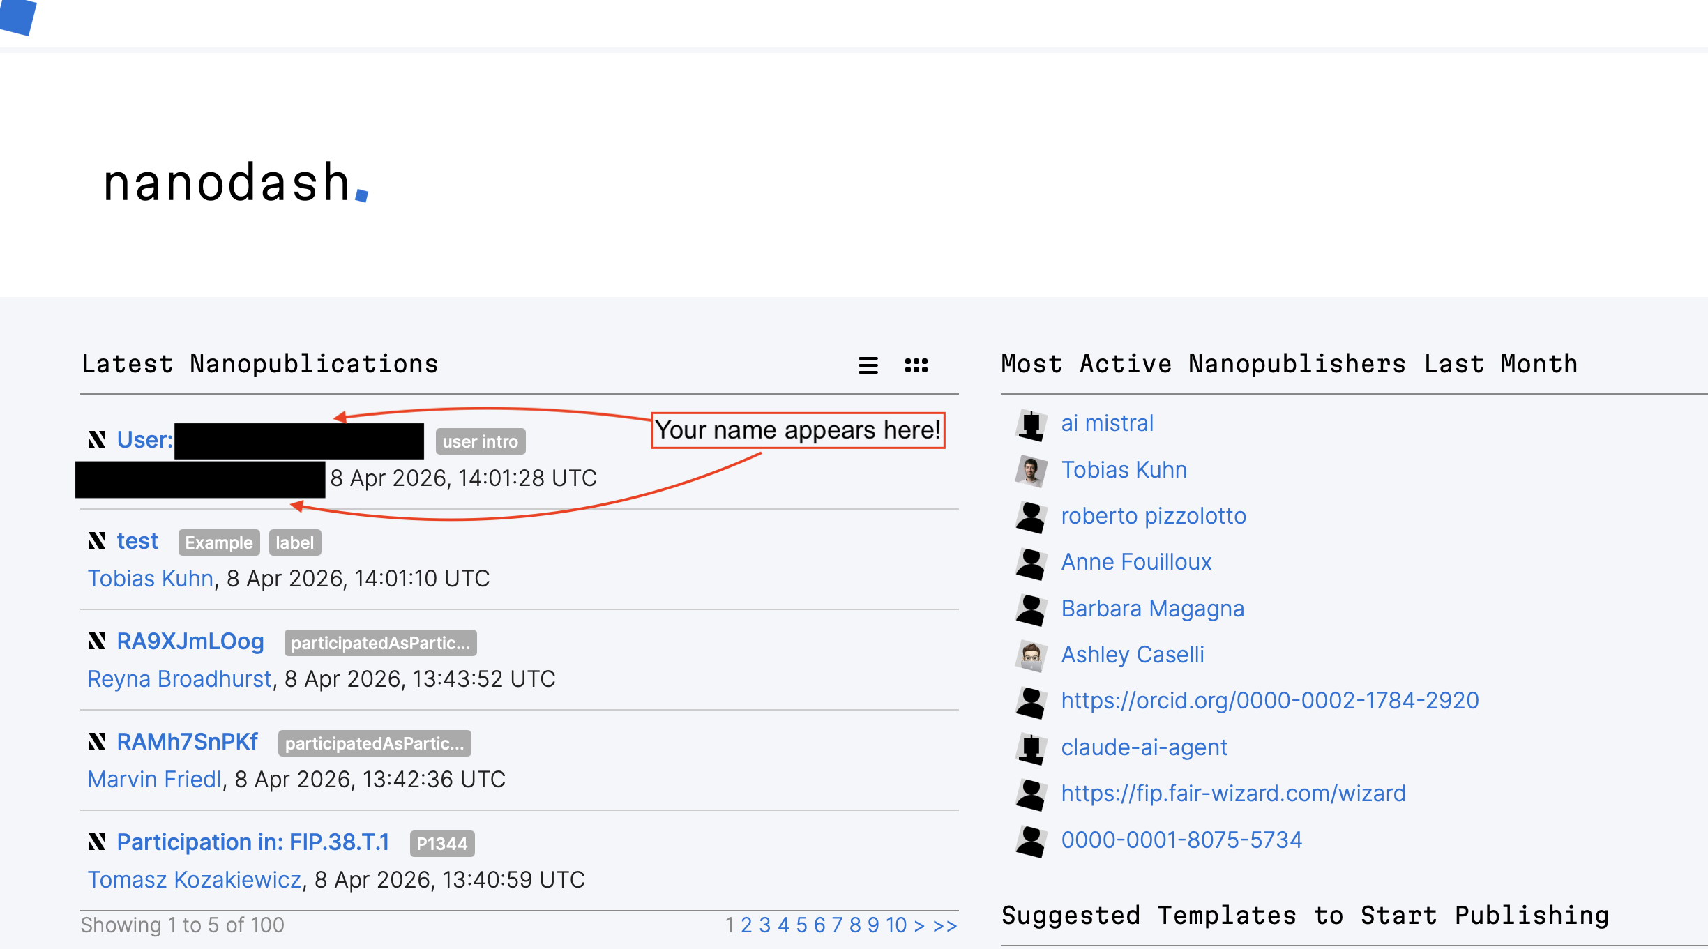Go to page 2 of results
1708x949 pixels.
pos(746,925)
